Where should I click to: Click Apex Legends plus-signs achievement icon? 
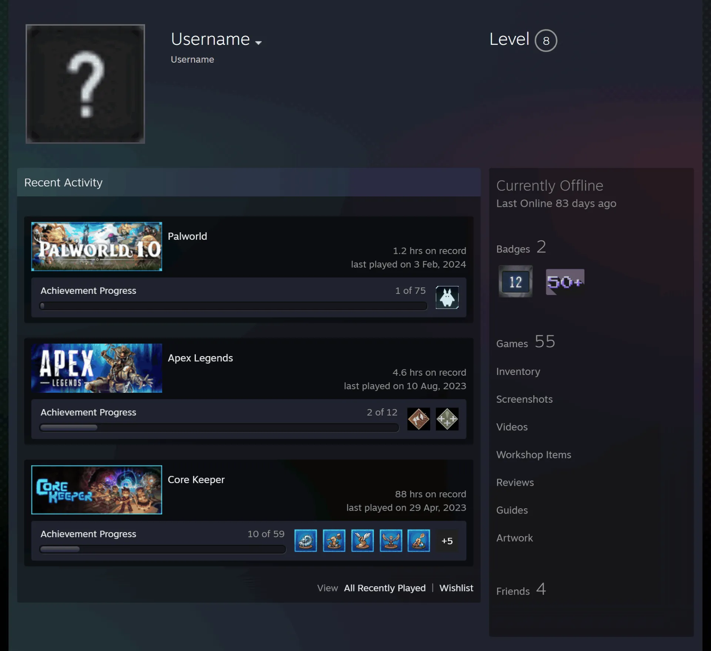[x=447, y=419]
